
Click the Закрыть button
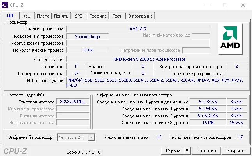click(x=236, y=151)
